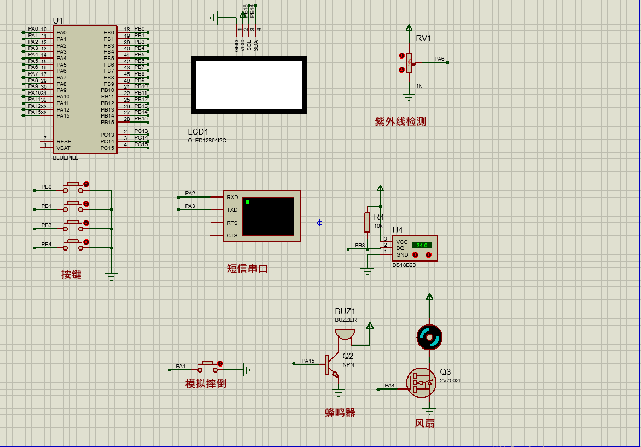Image resolution: width=641 pixels, height=447 pixels.
Task: Select the RV1 potentiometer resistor body
Action: (409, 62)
